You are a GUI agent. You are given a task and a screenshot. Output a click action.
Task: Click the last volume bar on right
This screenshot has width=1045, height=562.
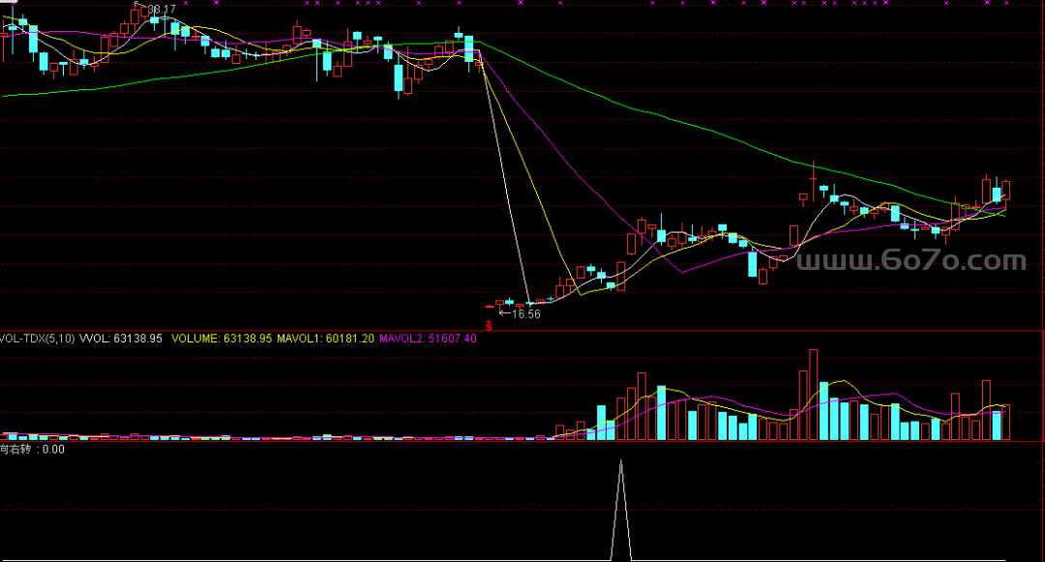point(1006,423)
